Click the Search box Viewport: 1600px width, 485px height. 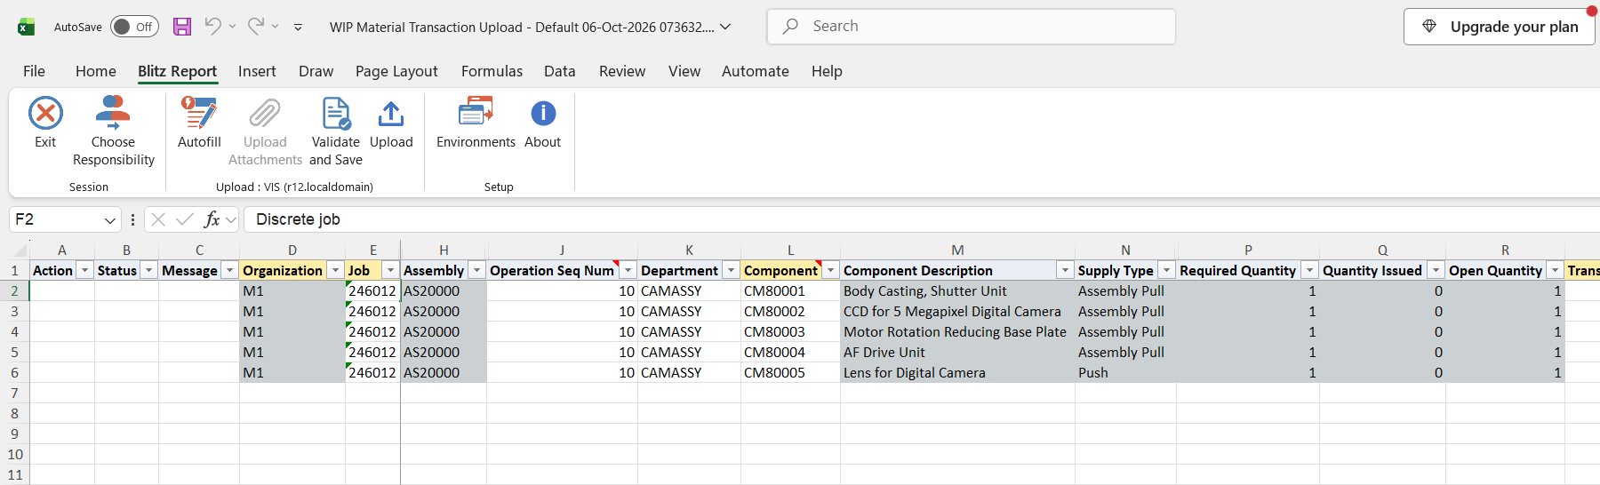coord(972,27)
